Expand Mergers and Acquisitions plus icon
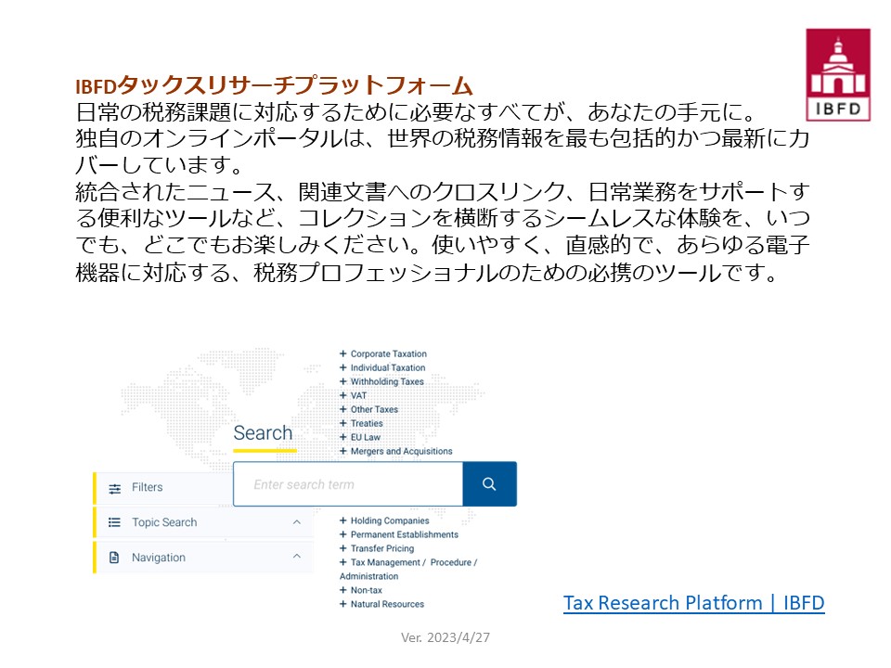 tap(342, 451)
